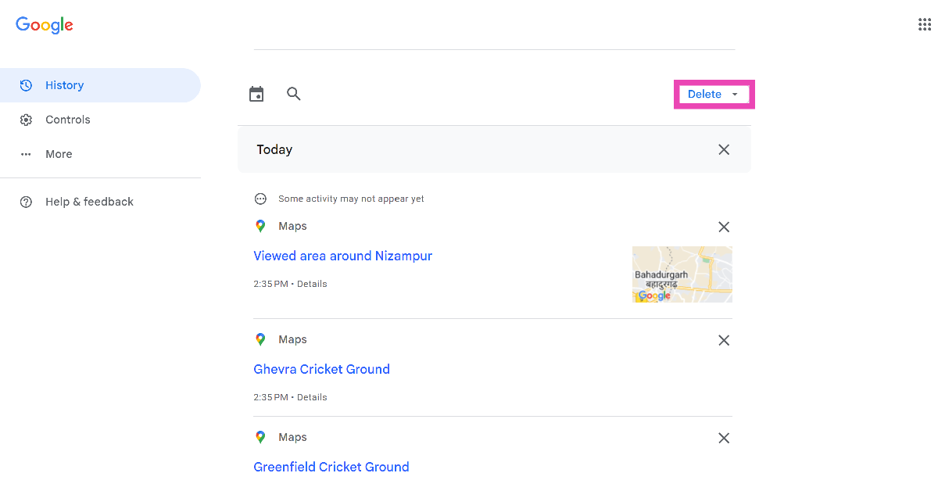Open the search activity magnifier icon
The height and width of the screenshot is (491, 938).
(294, 94)
